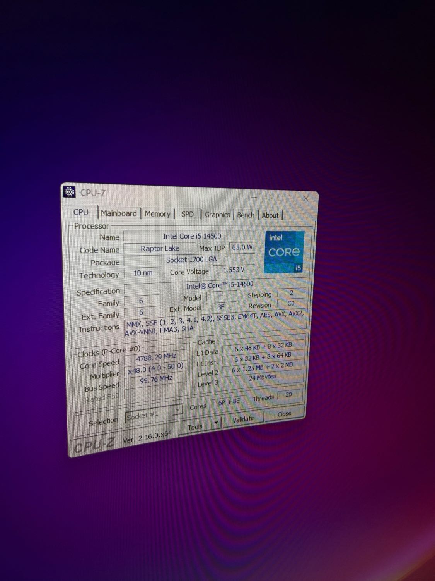
Task: Click the Revision value C0
Action: click(x=291, y=303)
